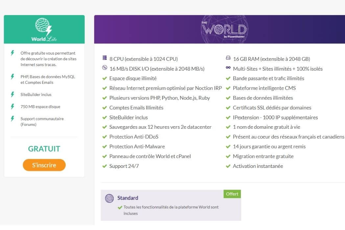Click checkmark beside Plusieurs versions PHP
This screenshot has height=230, width=345.
pyautogui.click(x=104, y=98)
